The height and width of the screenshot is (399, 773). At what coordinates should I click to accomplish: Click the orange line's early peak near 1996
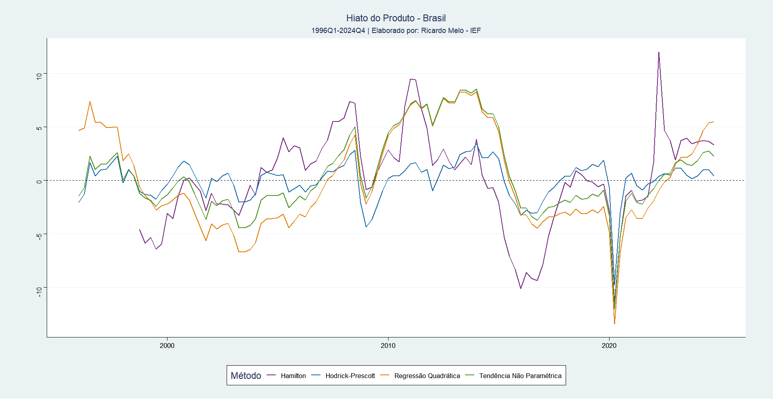point(90,102)
